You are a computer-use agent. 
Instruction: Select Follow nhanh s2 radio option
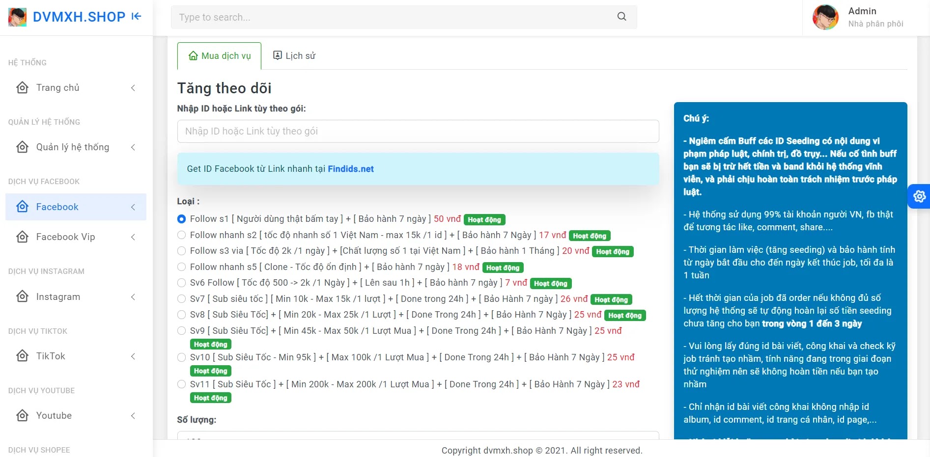click(181, 235)
